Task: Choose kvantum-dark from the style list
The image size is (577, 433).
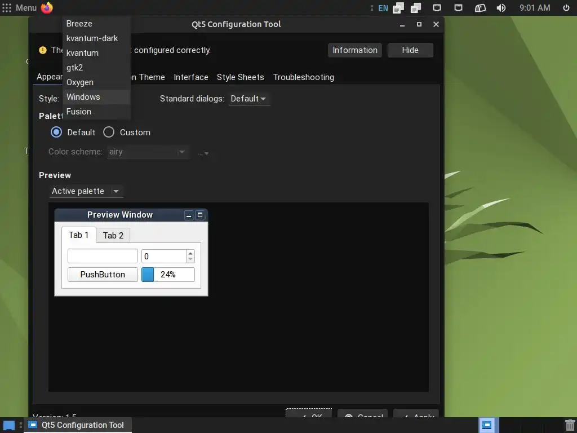Action: (x=96, y=38)
